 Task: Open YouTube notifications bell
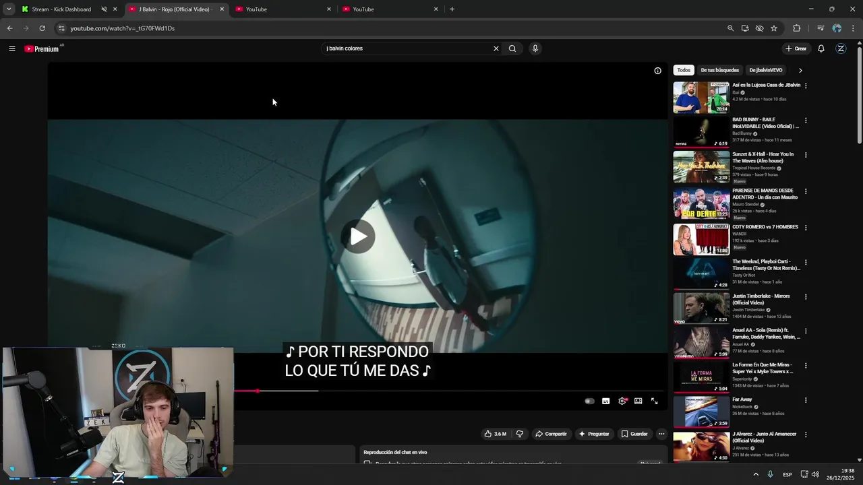(821, 48)
